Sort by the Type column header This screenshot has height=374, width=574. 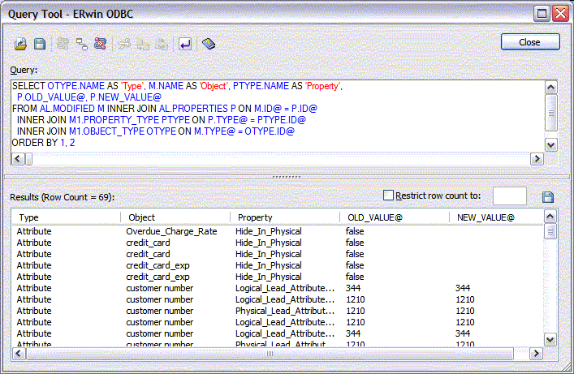pos(67,217)
